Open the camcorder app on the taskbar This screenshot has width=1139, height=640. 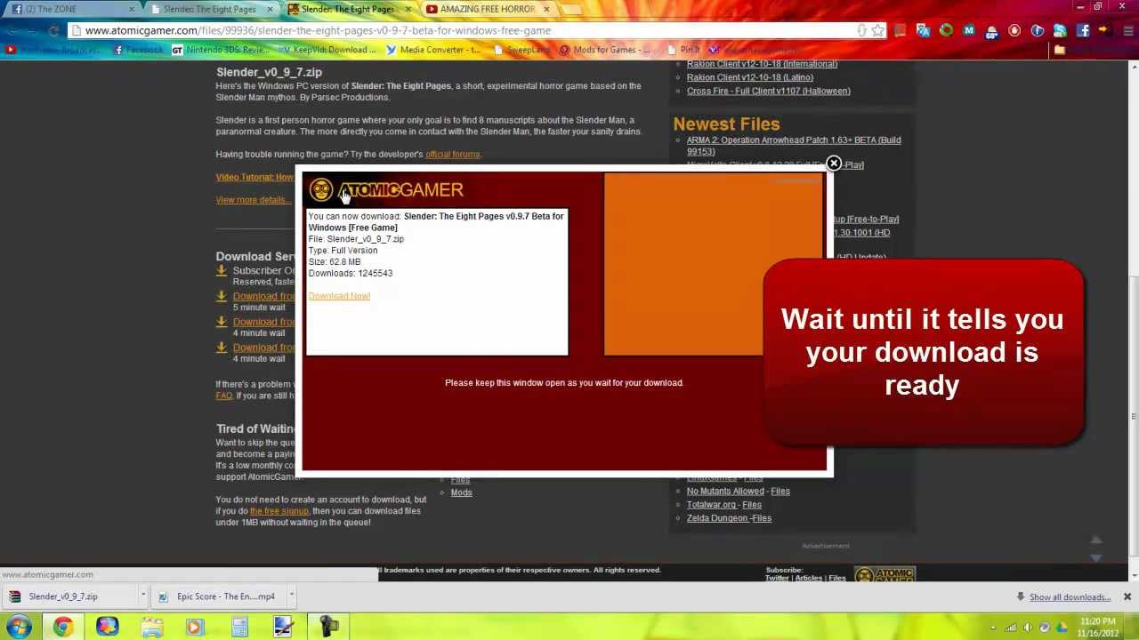pos(327,627)
